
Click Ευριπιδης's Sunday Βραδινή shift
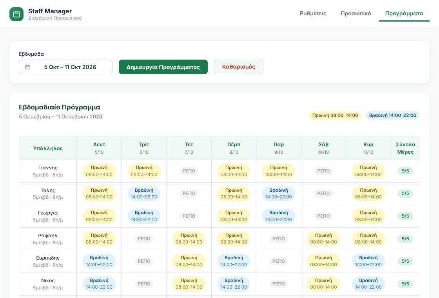click(368, 261)
